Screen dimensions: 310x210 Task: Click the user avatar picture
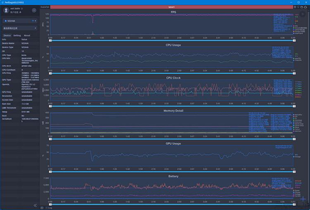(6, 10)
